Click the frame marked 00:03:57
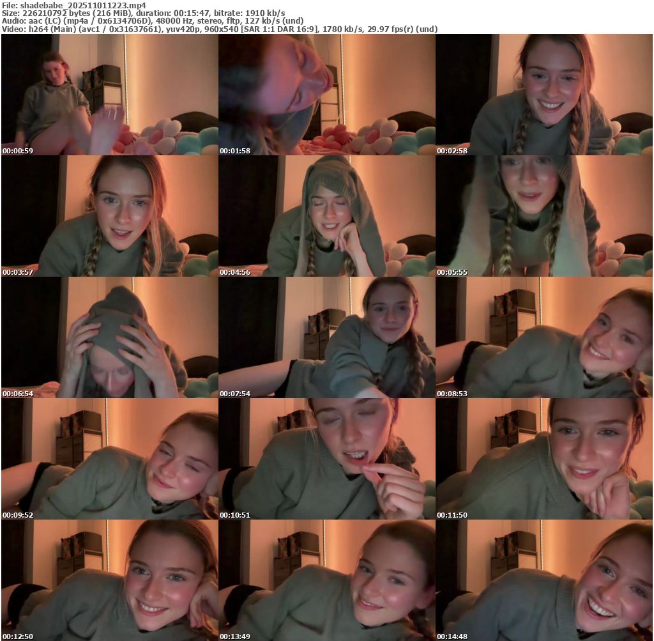654x641 pixels. click(109, 216)
